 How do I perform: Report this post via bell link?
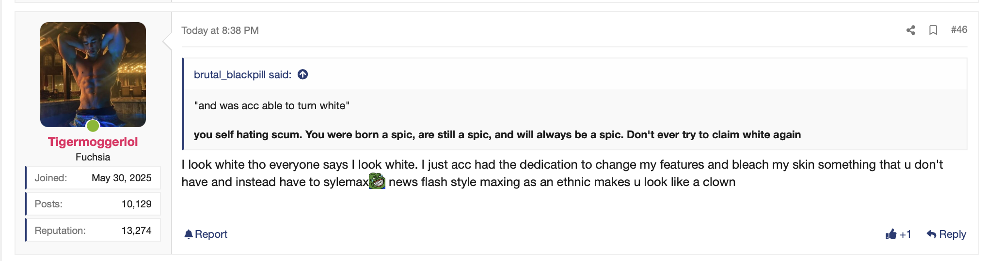206,234
